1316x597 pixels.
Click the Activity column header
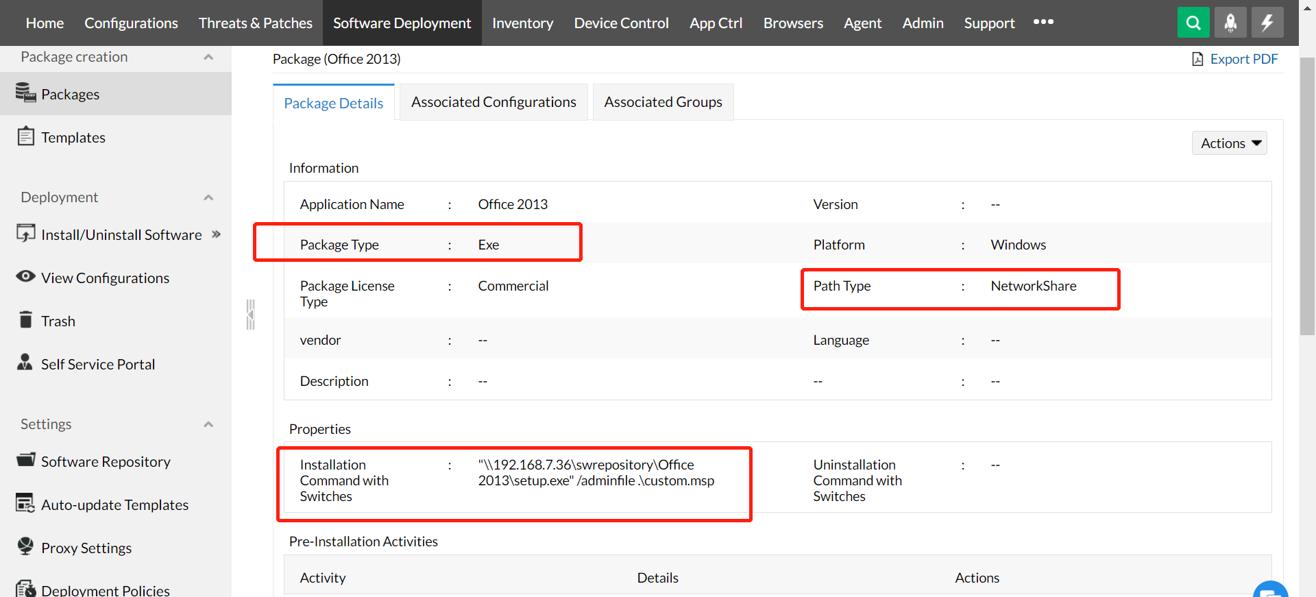click(323, 578)
